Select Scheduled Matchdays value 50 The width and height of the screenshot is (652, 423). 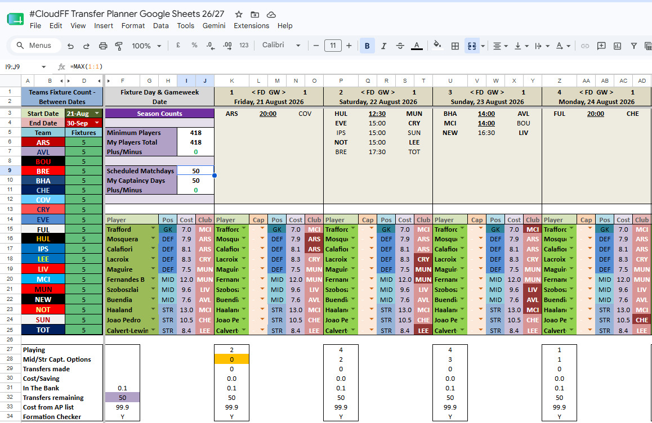tap(195, 171)
